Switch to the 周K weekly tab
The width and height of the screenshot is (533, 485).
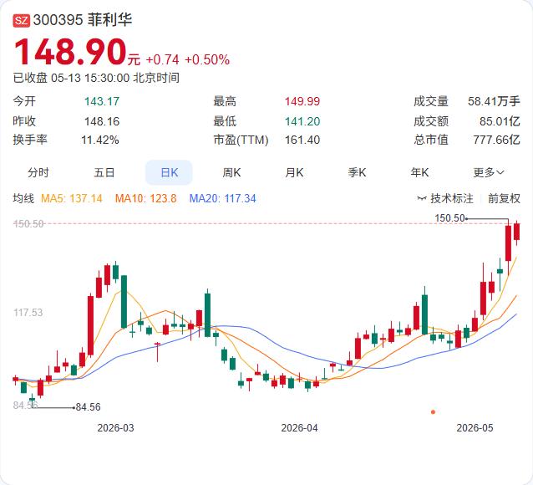231,172
